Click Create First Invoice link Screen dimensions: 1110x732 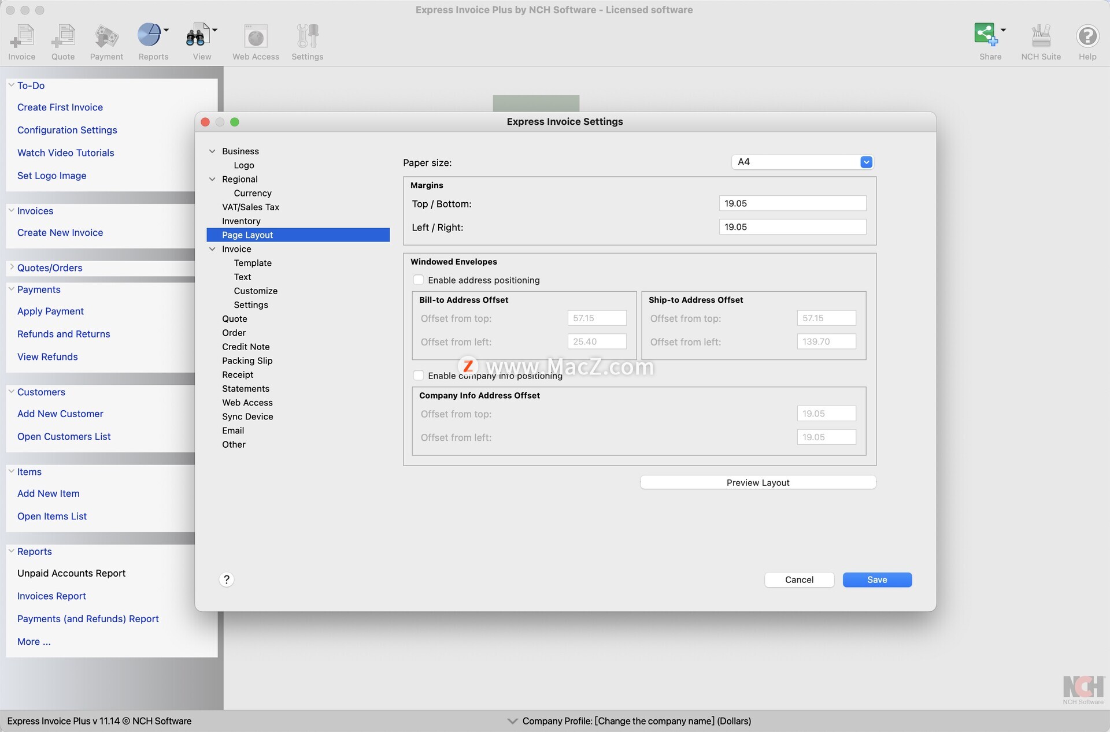60,107
